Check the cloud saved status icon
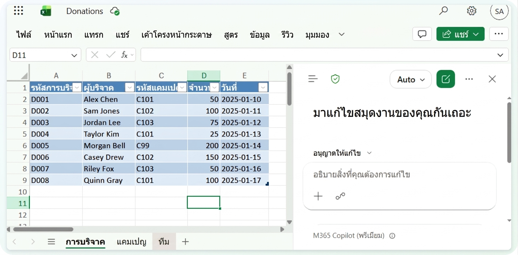This screenshot has width=518, height=255. (115, 11)
